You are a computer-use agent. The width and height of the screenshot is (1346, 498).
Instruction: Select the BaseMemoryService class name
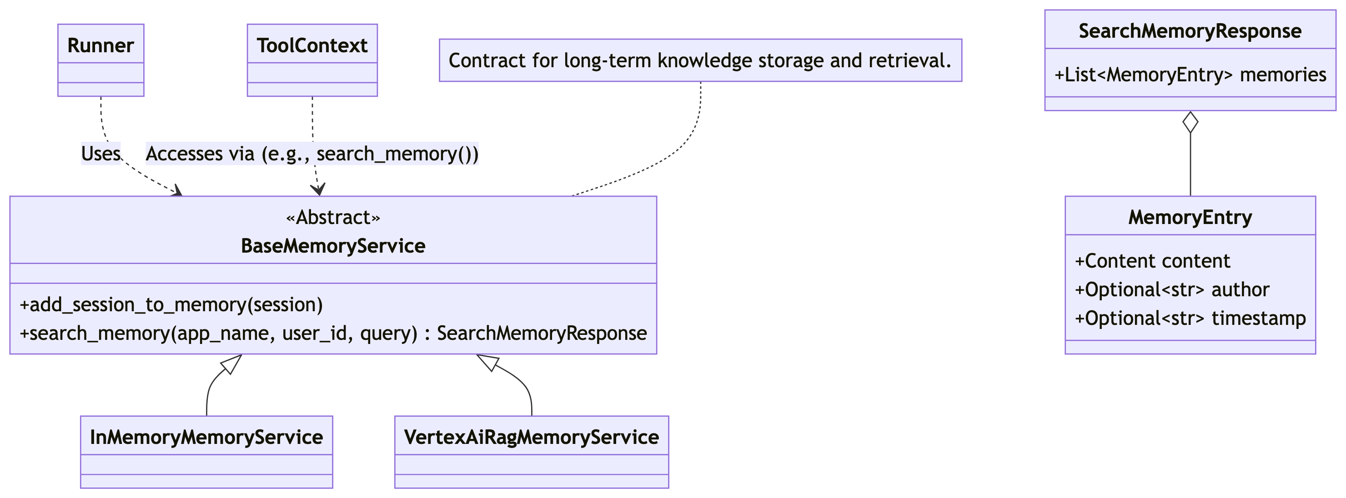[x=333, y=246]
